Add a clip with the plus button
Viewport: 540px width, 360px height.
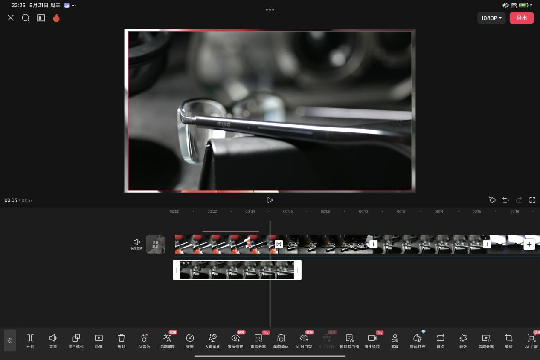[x=529, y=244]
